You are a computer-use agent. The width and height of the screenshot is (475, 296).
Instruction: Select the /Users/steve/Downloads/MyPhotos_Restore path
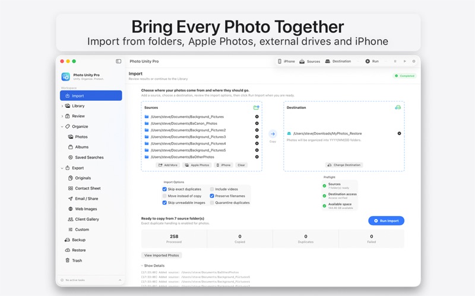pos(328,134)
